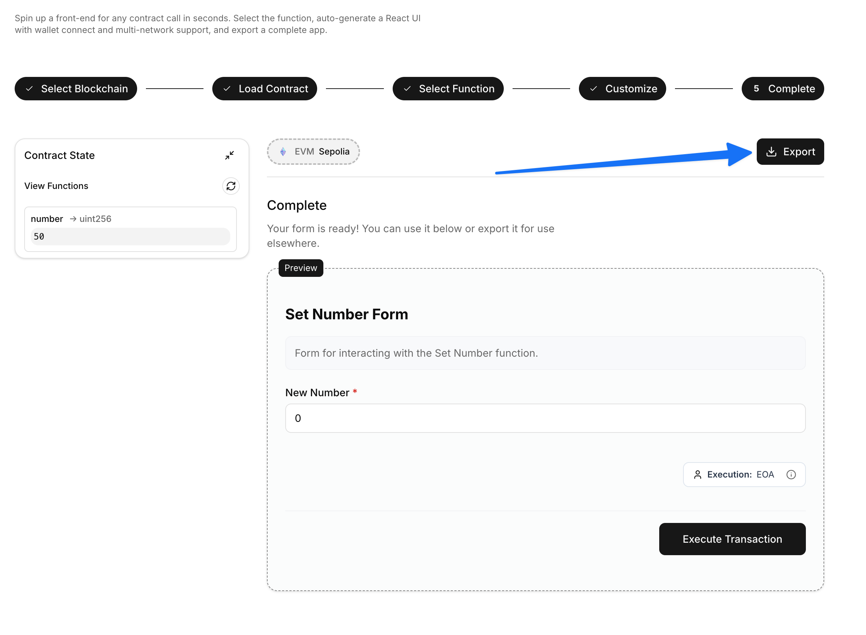
Task: Click the download icon on the Export button
Action: point(771,152)
